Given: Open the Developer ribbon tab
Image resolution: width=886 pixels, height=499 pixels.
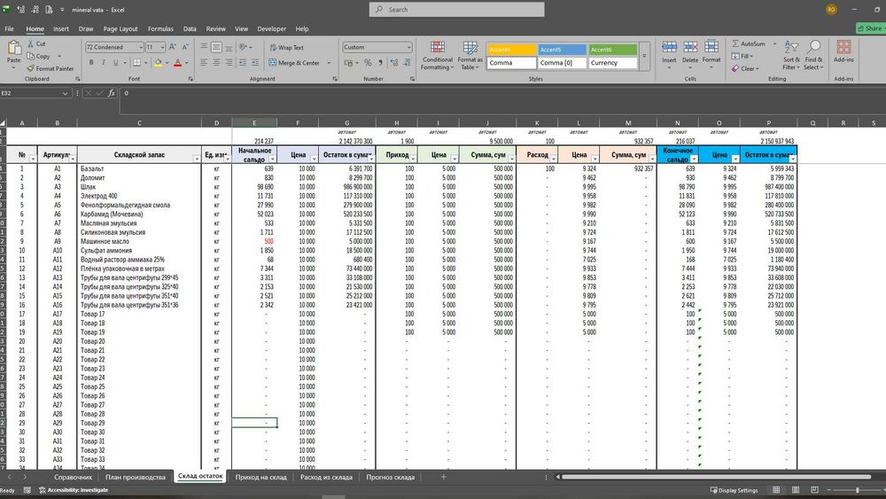Looking at the screenshot, I should 272,29.
